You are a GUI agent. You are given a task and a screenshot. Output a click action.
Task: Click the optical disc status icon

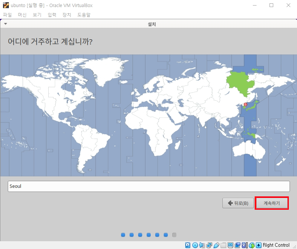pyautogui.click(x=195, y=245)
